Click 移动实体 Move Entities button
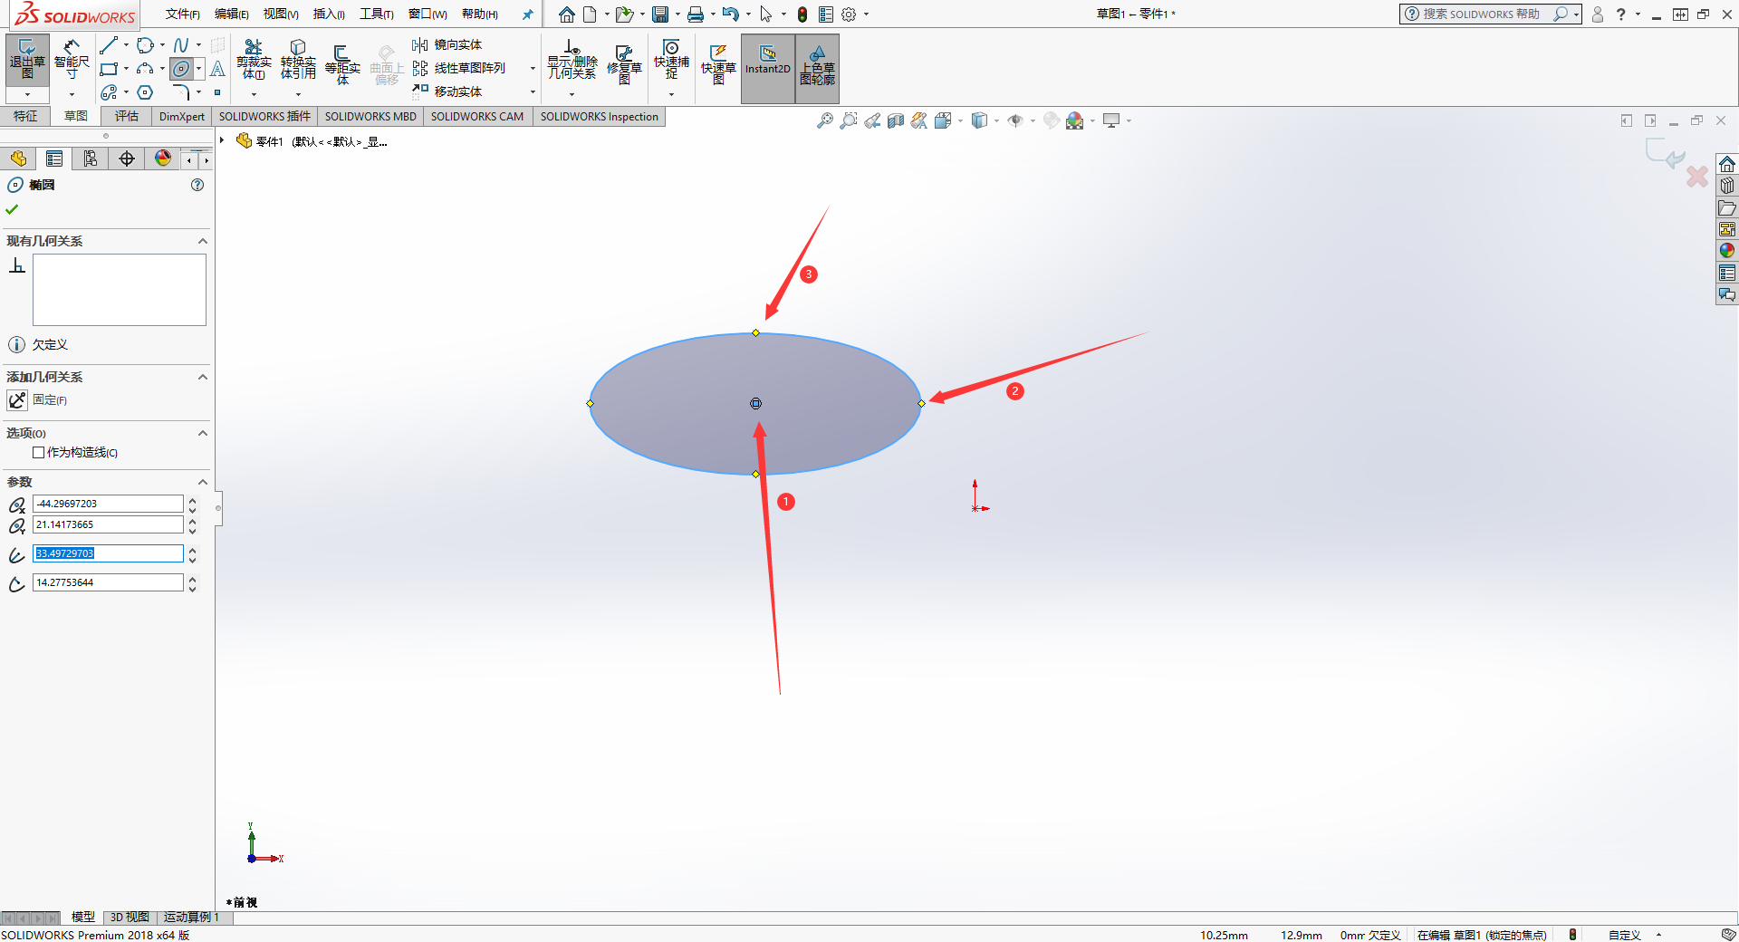 coord(447,91)
